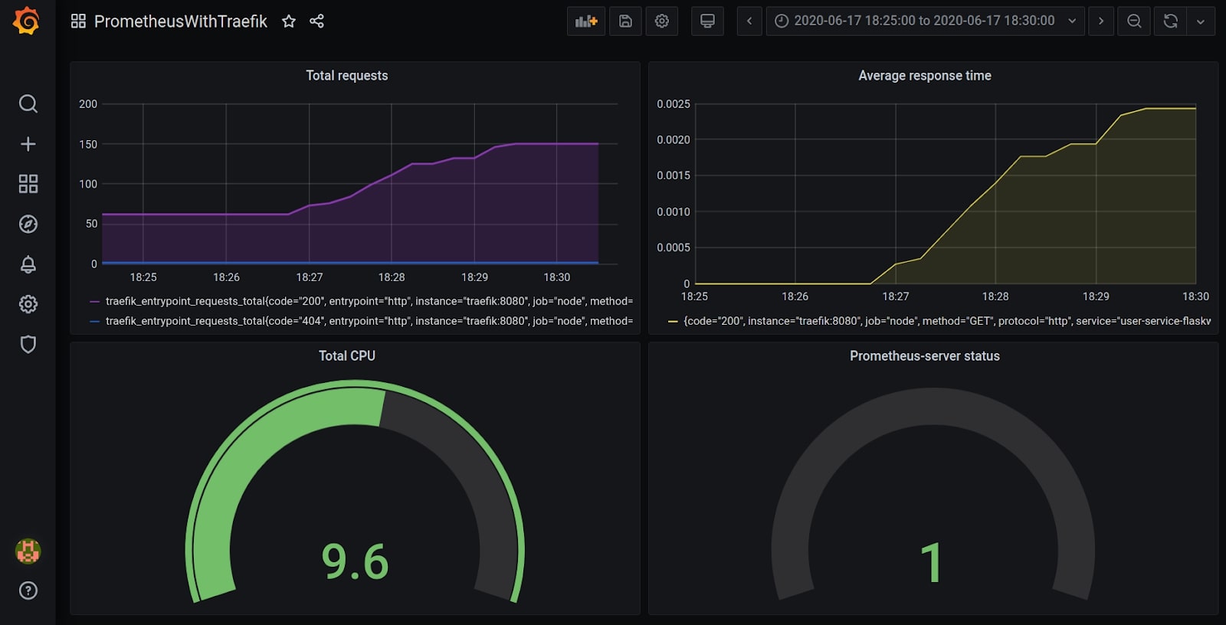Image resolution: width=1226 pixels, height=625 pixels.
Task: Open the Configuration gear in sidebar
Action: tap(28, 304)
